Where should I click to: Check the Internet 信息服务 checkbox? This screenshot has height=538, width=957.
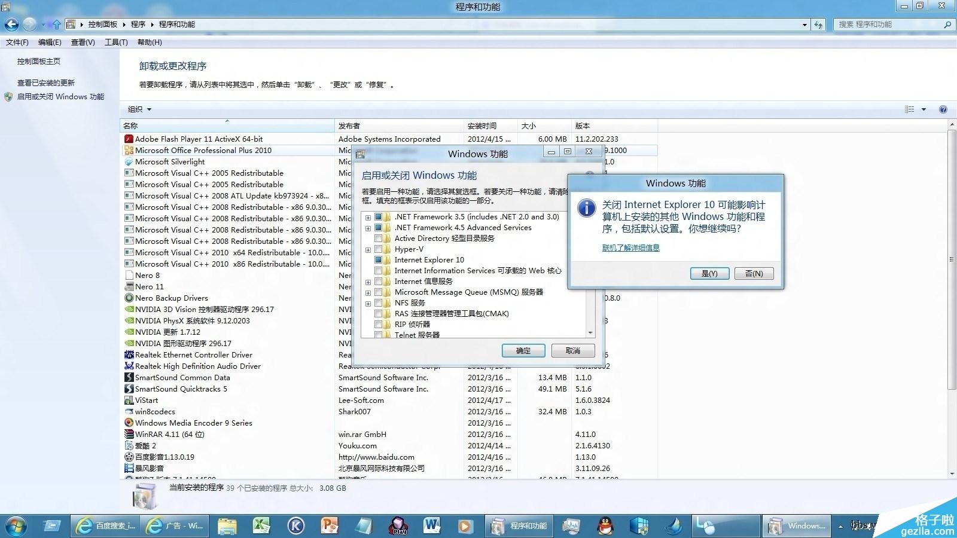click(x=378, y=282)
